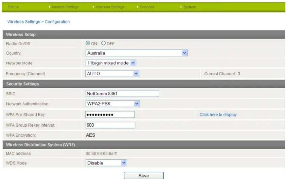
Task: Click the Network Authentication label
Action: point(27,104)
